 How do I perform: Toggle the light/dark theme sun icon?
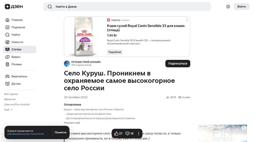228,7
